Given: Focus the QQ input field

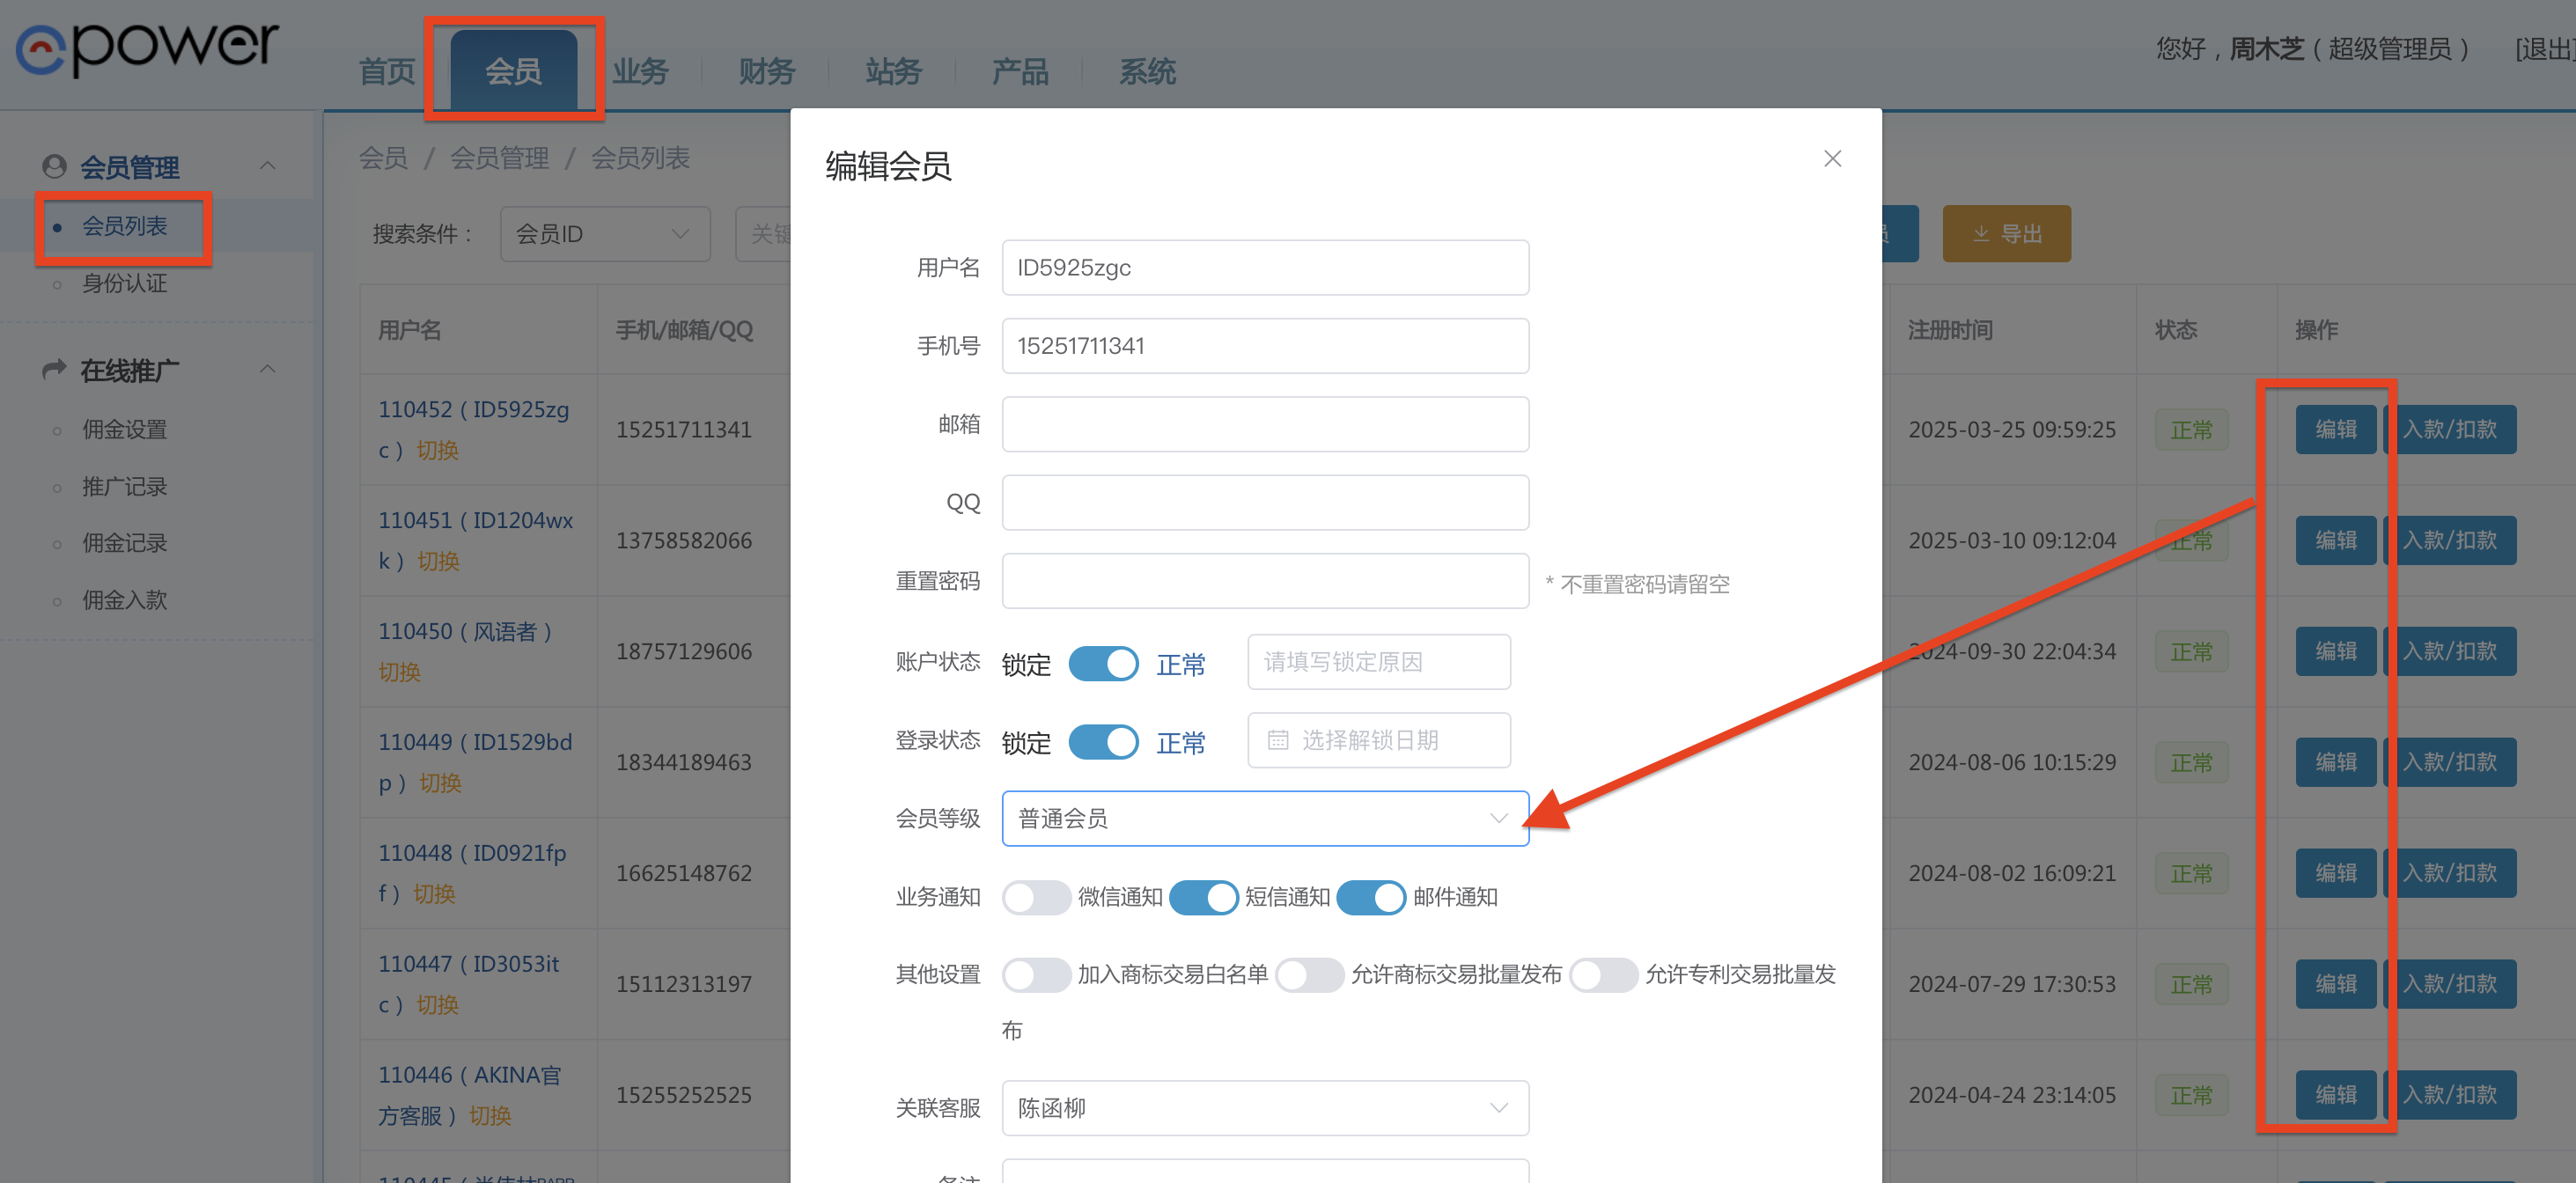Looking at the screenshot, I should pyautogui.click(x=1265, y=503).
